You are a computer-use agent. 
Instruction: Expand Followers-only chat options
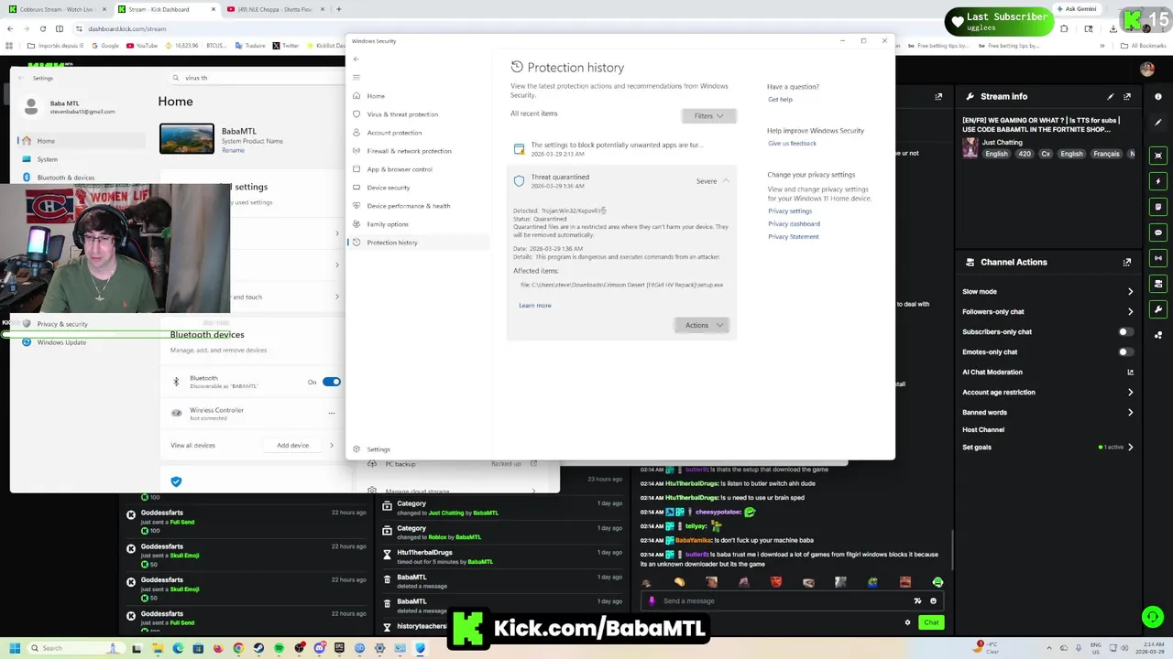(1130, 312)
